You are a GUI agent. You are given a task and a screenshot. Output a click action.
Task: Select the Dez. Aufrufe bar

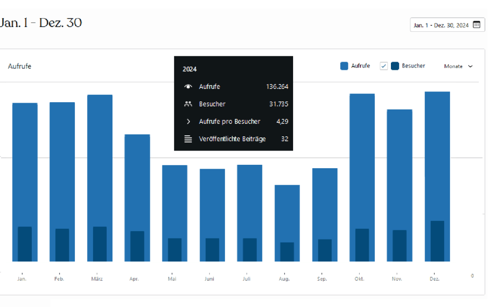click(x=437, y=152)
